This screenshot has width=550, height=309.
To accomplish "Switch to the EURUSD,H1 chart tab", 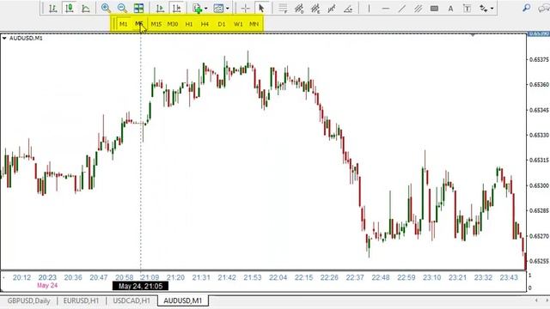I will [81, 300].
